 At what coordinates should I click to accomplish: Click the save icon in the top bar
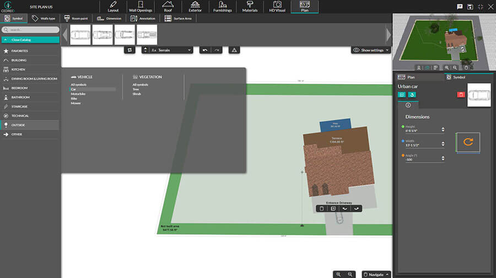click(x=470, y=7)
